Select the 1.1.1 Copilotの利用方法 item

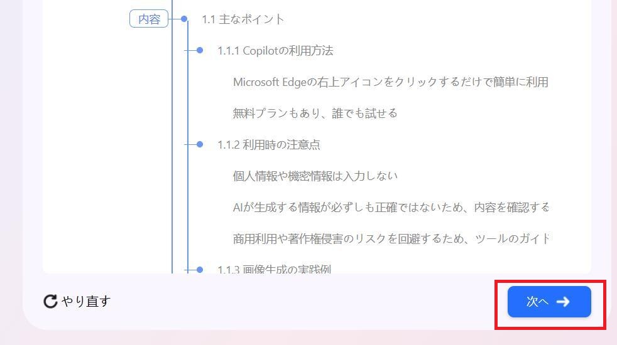[275, 51]
